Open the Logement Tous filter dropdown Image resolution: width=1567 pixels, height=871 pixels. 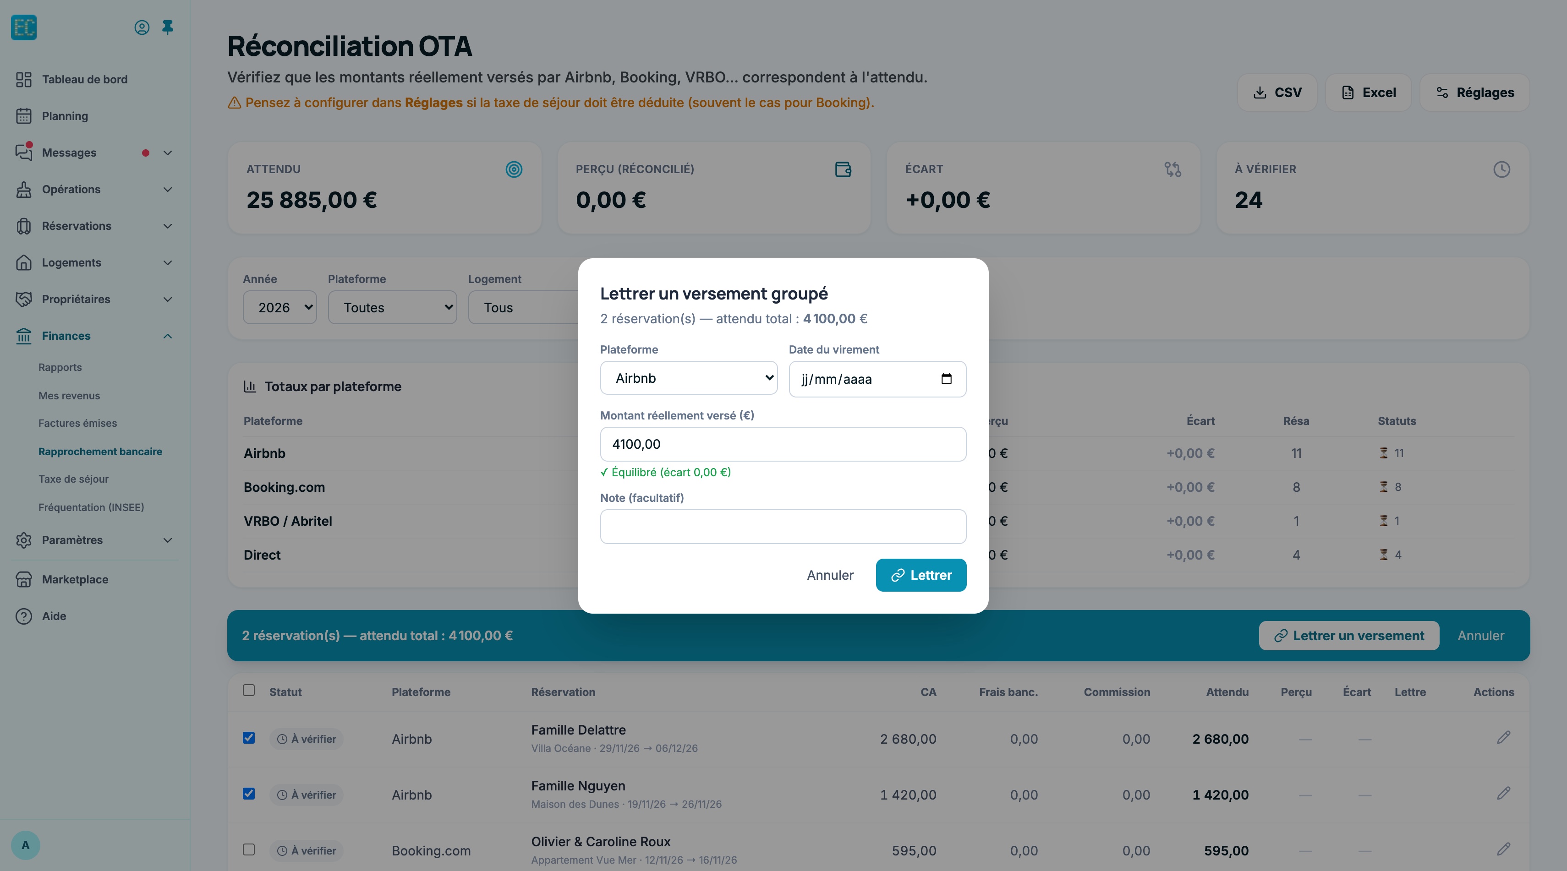click(523, 308)
